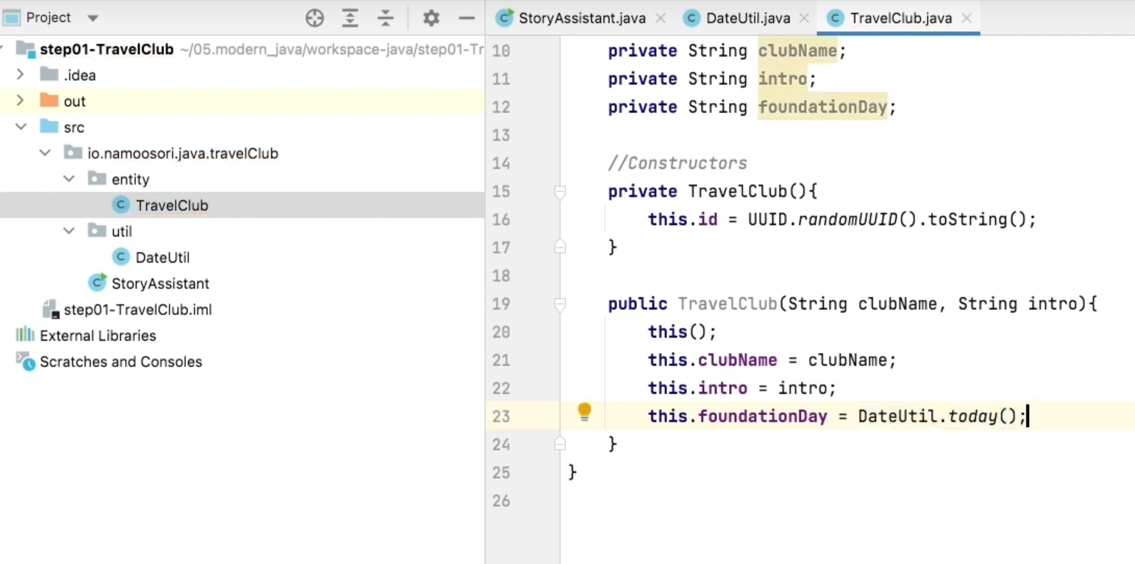Click fold end marker at line 17
The width and height of the screenshot is (1135, 564).
[560, 246]
